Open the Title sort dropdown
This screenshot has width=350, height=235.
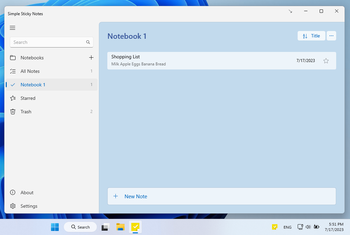click(x=311, y=36)
